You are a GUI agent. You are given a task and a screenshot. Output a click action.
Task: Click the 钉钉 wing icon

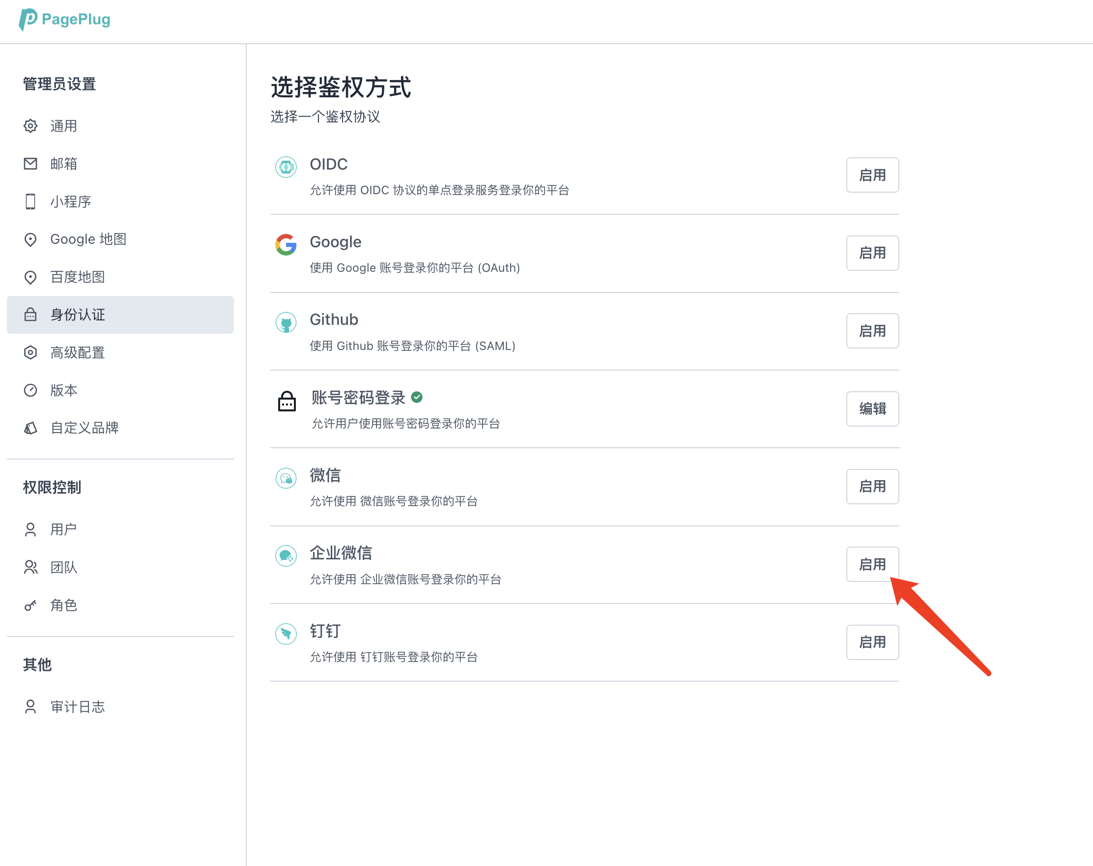click(x=286, y=633)
